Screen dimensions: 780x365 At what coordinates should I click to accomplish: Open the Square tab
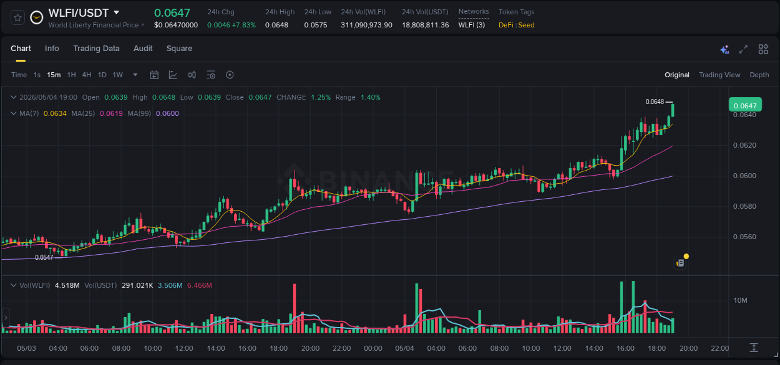179,49
